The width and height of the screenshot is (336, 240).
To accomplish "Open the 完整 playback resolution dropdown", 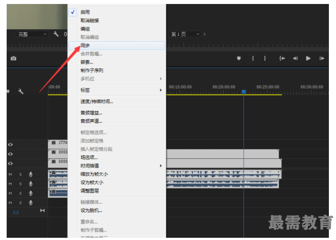I will pyautogui.click(x=32, y=34).
